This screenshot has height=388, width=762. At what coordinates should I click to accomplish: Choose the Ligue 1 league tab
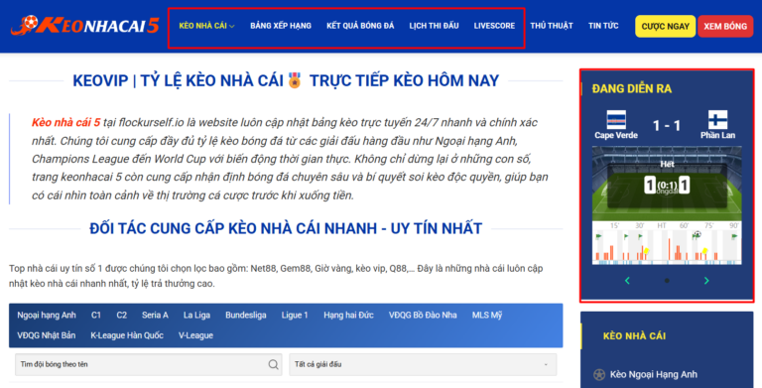pyautogui.click(x=295, y=316)
